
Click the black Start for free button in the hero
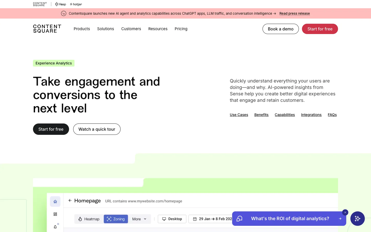(51, 129)
